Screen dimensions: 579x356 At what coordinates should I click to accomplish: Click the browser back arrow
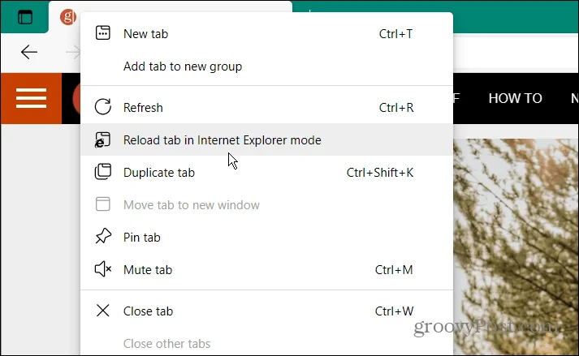coord(28,52)
